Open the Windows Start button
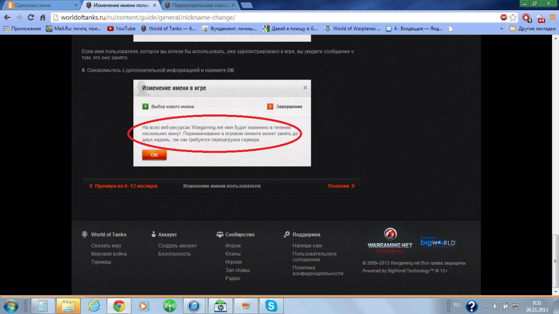 click(x=10, y=306)
